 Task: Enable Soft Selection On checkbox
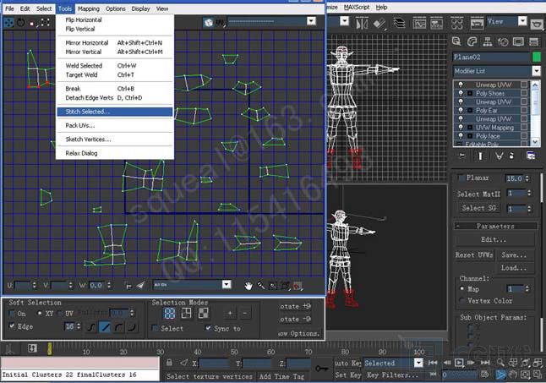coord(13,314)
